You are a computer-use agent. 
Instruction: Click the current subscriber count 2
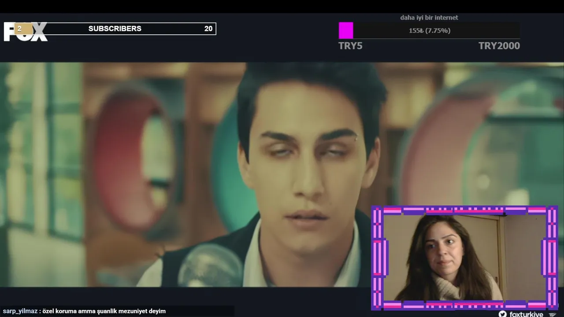coord(19,29)
